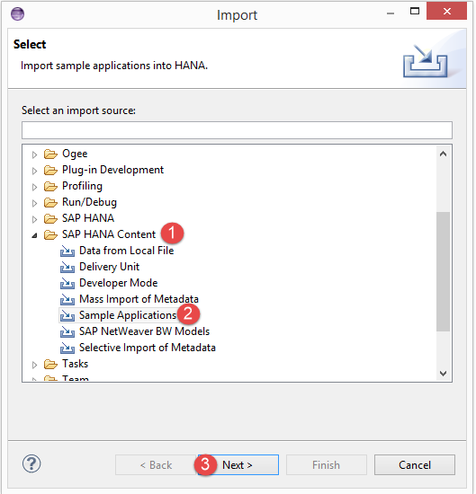Select the Run/Debug label
The height and width of the screenshot is (494, 476).
89,202
